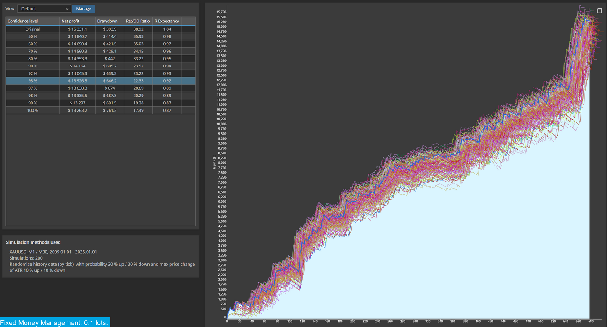The image size is (607, 327).
Task: Click the Randomize history data description
Action: 102,267
